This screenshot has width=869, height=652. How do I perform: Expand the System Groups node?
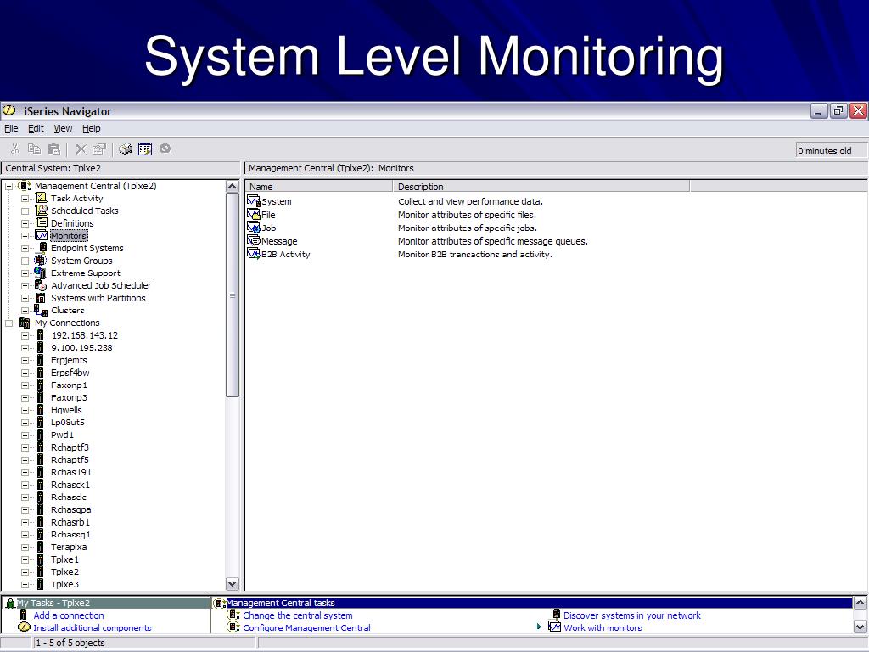coord(25,261)
